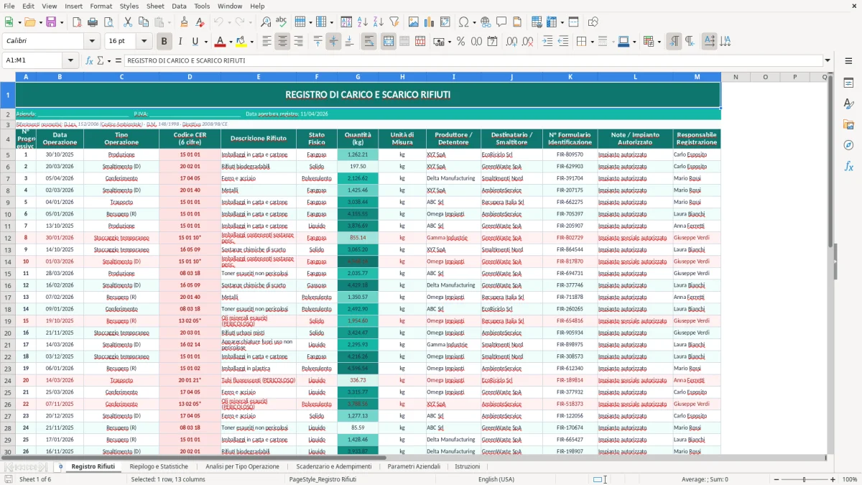Screen dimensions: 862x485
Task: Clear direct formatting icon
Action: (200, 22)
